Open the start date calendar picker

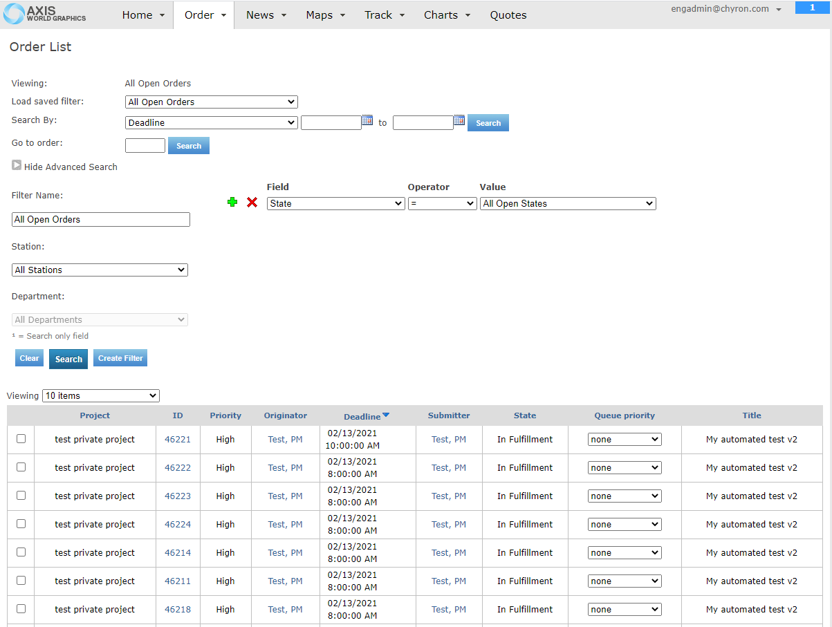tap(367, 121)
